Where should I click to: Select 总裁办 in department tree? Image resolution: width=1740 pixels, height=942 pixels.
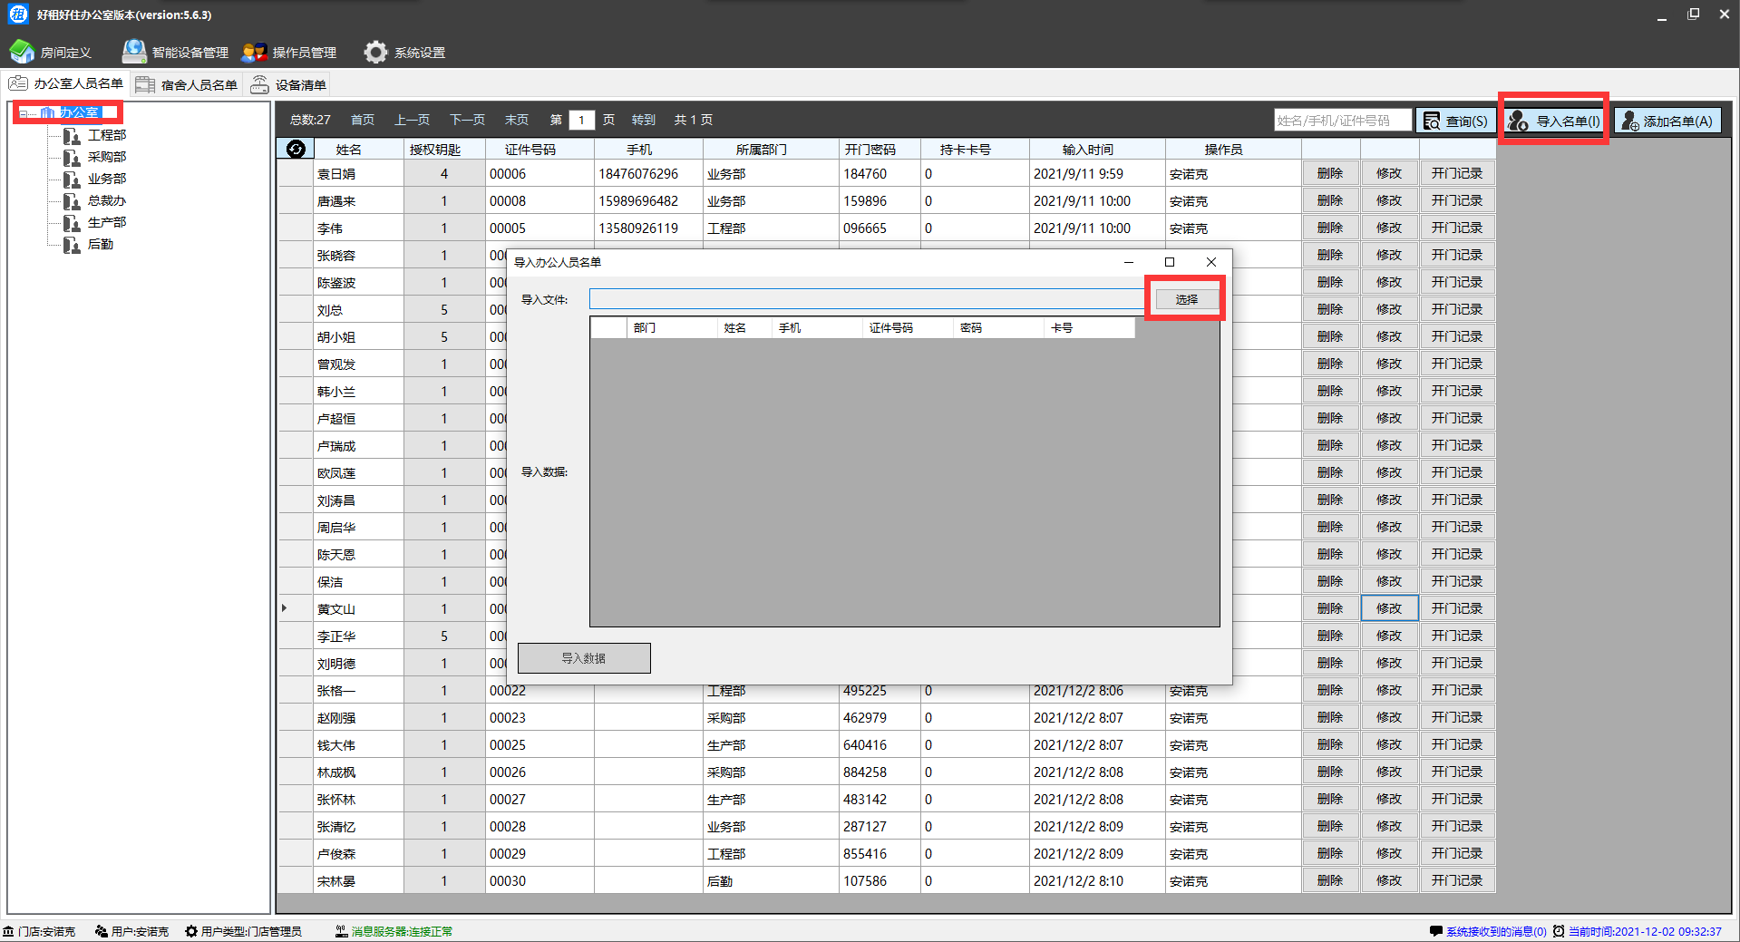pos(107,200)
